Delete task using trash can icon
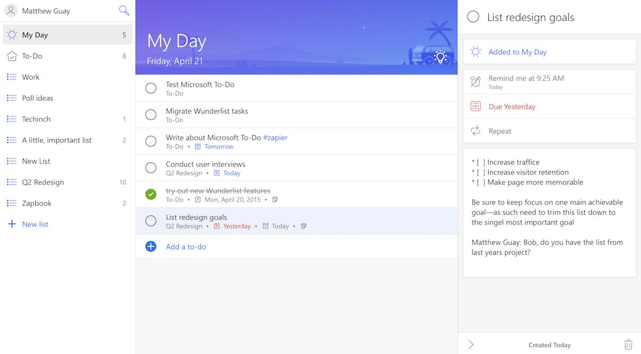Image resolution: width=641 pixels, height=354 pixels. (x=628, y=345)
